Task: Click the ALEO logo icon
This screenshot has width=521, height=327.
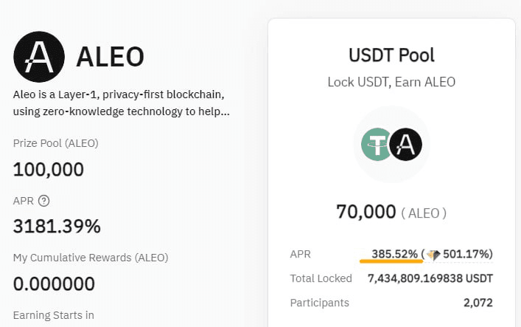Action: point(39,57)
